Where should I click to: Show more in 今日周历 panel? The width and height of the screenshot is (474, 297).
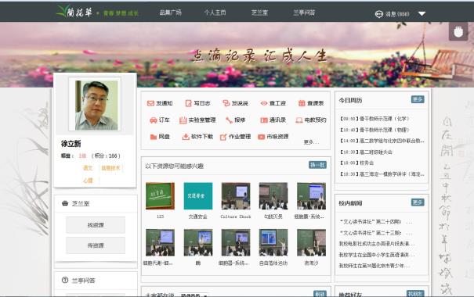click(x=418, y=99)
